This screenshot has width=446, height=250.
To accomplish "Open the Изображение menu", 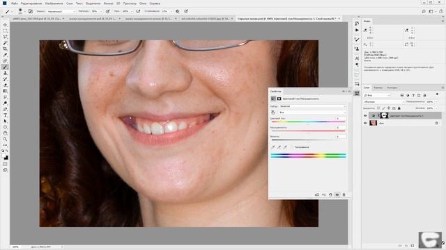I will [54, 3].
